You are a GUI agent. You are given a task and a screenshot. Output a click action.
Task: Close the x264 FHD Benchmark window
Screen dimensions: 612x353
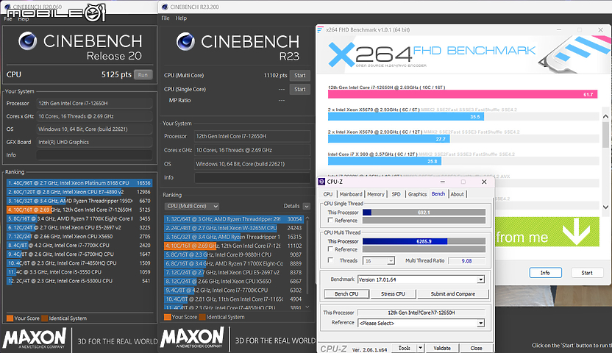click(x=600, y=29)
